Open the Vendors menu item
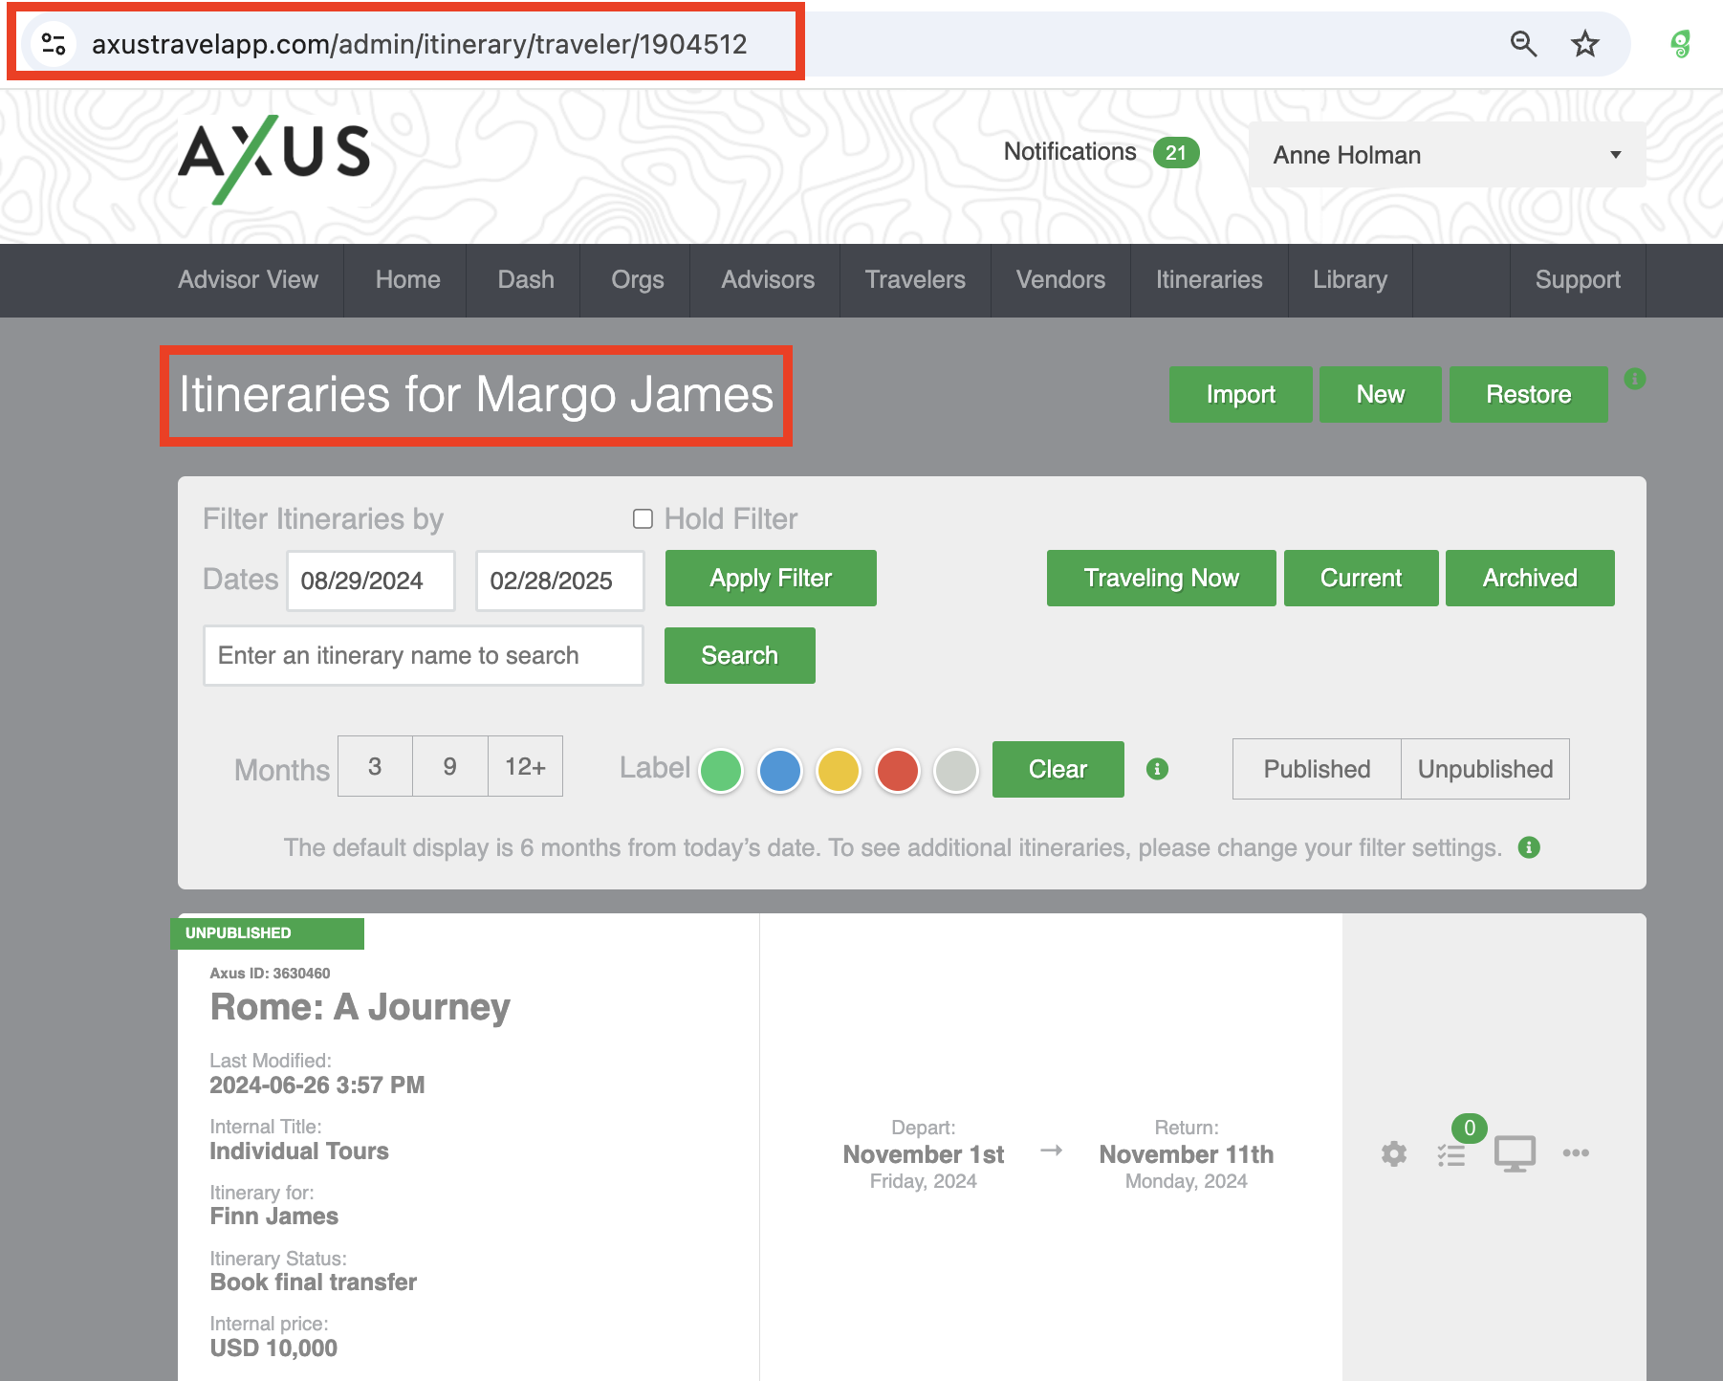The height and width of the screenshot is (1381, 1723). 1060,280
